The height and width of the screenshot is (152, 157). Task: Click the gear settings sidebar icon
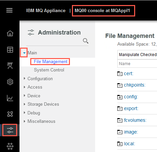[10, 82]
